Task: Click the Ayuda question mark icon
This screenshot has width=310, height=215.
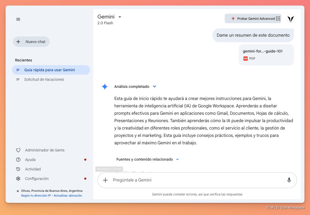Action: click(x=18, y=160)
